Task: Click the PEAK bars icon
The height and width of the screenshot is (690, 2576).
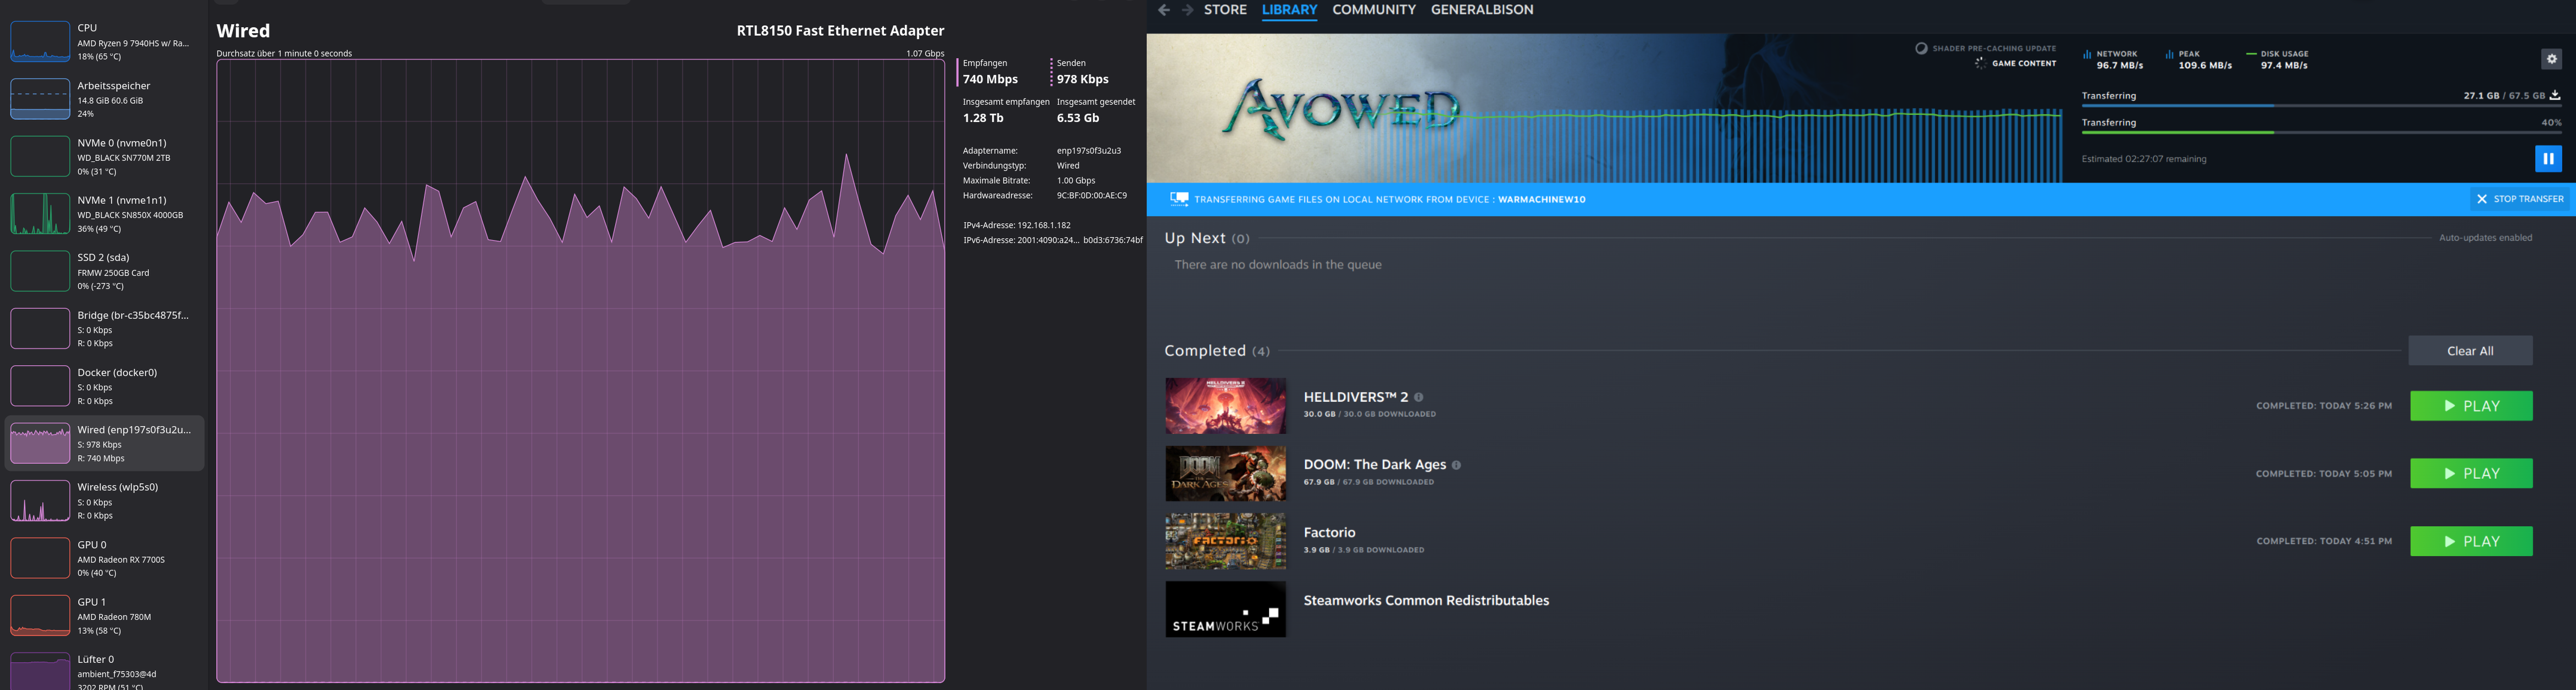Action: coord(2169,55)
